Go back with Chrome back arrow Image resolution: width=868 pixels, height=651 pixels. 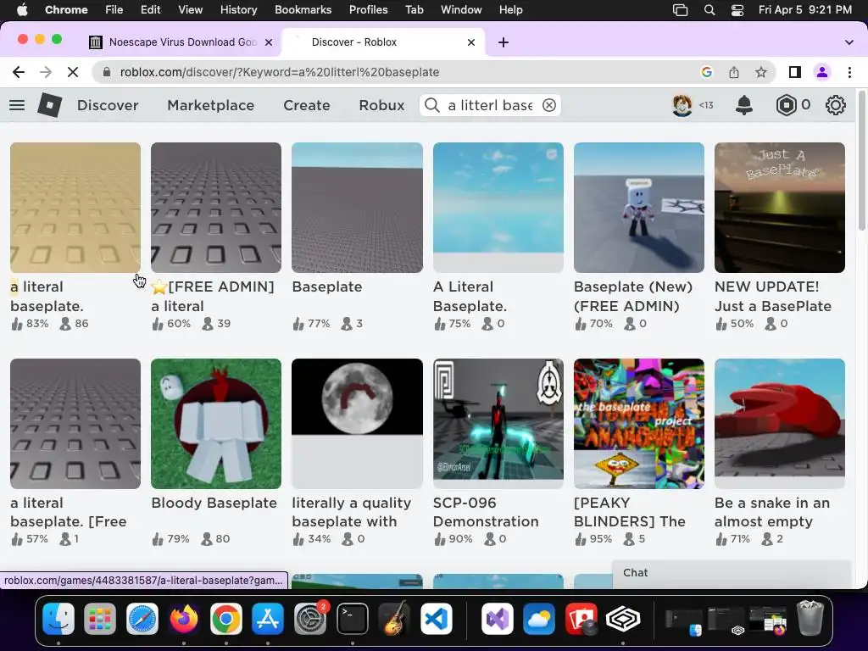pyautogui.click(x=19, y=72)
